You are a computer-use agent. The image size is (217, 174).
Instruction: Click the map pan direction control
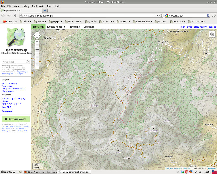click(x=37, y=35)
